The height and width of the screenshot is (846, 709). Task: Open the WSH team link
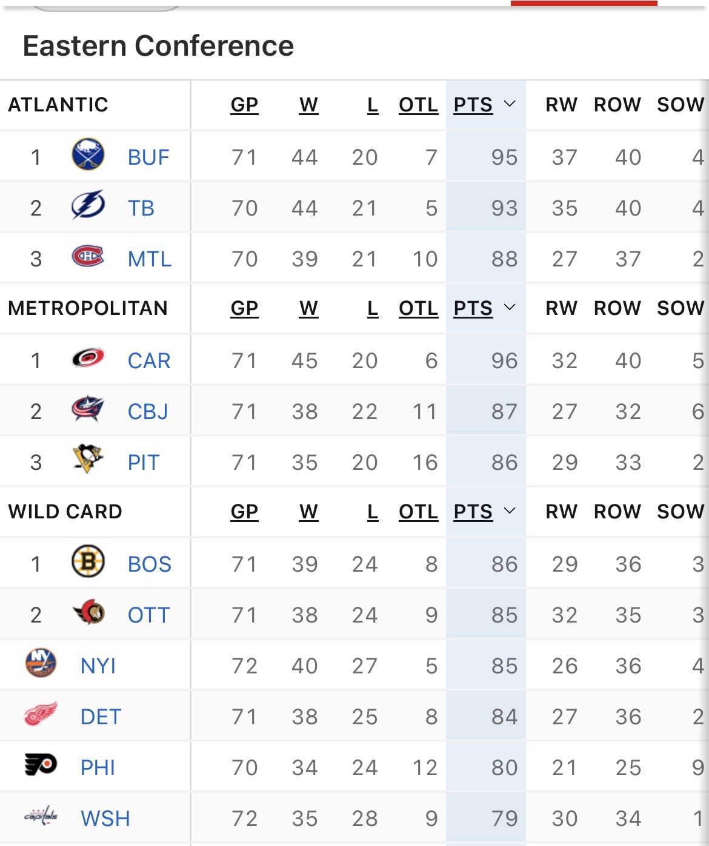[x=105, y=819]
